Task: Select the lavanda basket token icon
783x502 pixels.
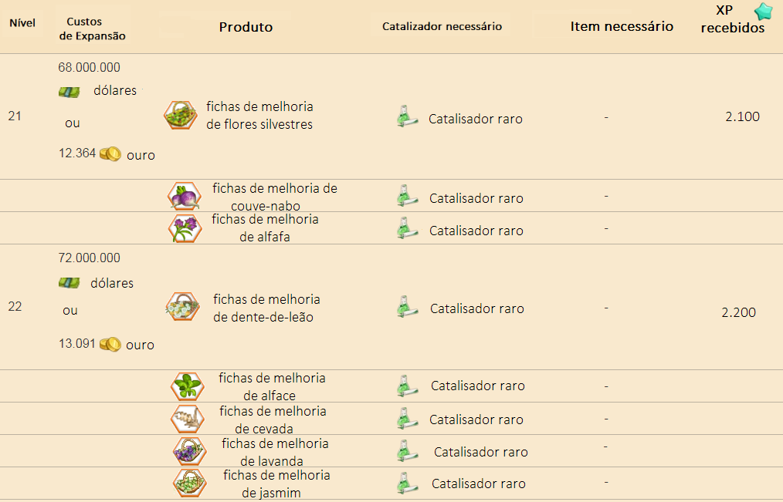Action: 190,451
